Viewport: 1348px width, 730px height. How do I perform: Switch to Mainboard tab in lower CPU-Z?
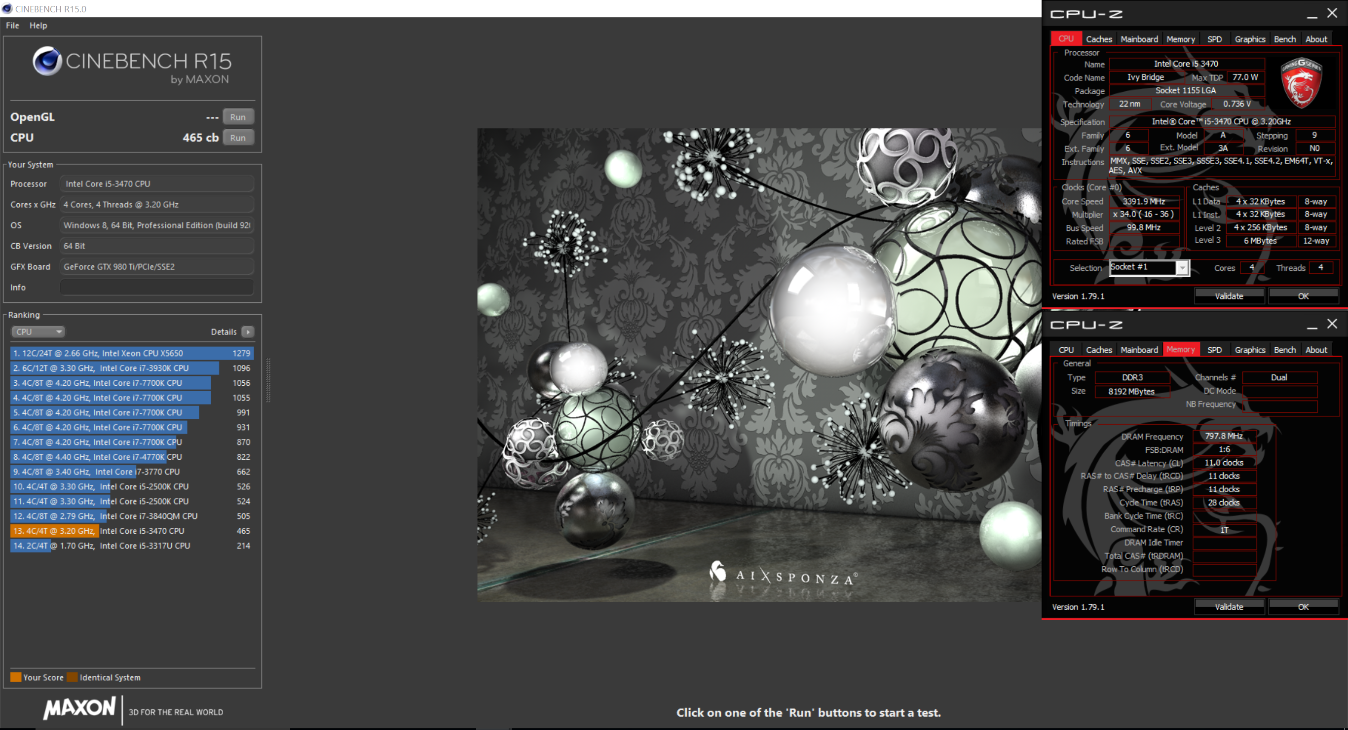tap(1139, 350)
